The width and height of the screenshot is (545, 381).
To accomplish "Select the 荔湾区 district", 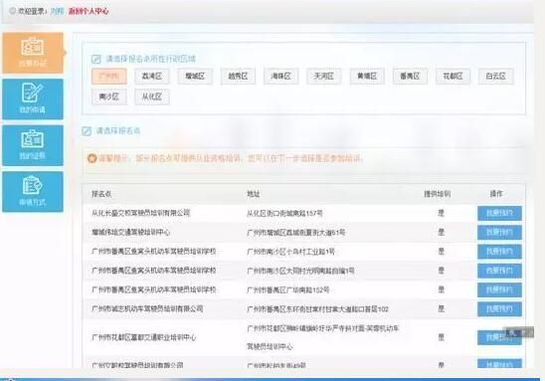I will tap(152, 77).
